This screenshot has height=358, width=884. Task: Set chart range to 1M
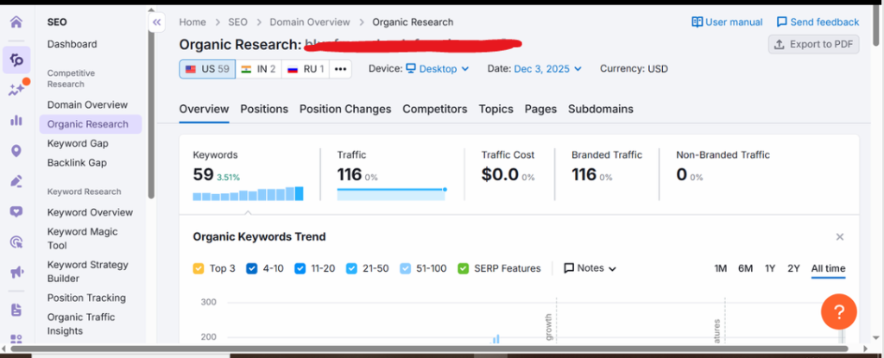(721, 268)
